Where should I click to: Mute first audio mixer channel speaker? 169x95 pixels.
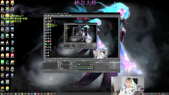click(x=91, y=64)
